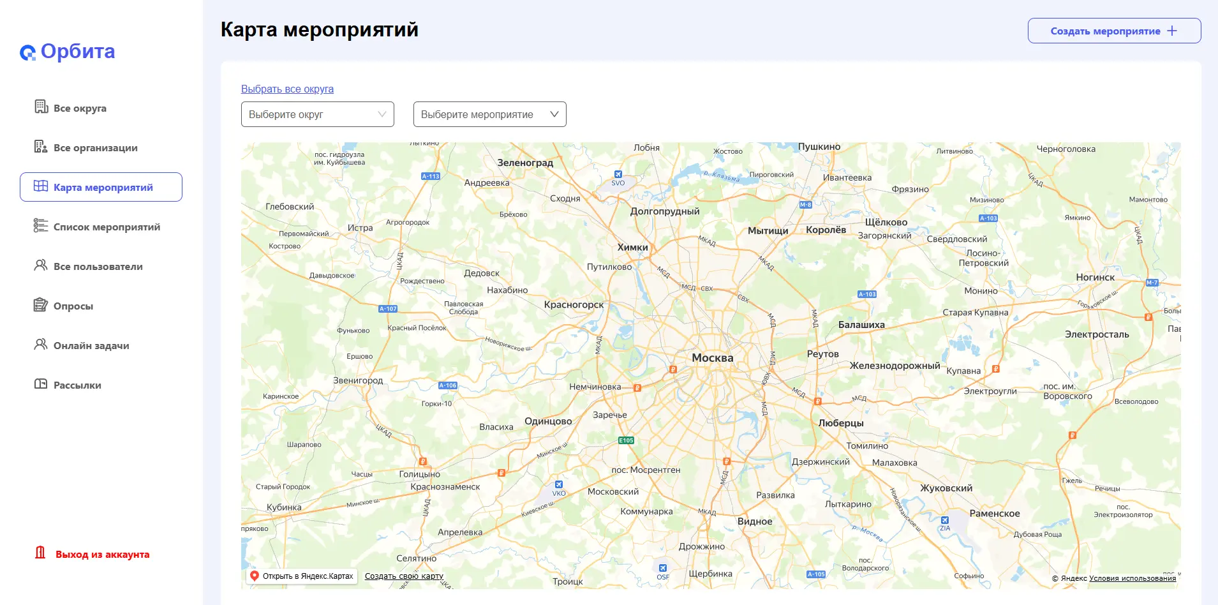Click the Зеленоград label on map

[525, 163]
